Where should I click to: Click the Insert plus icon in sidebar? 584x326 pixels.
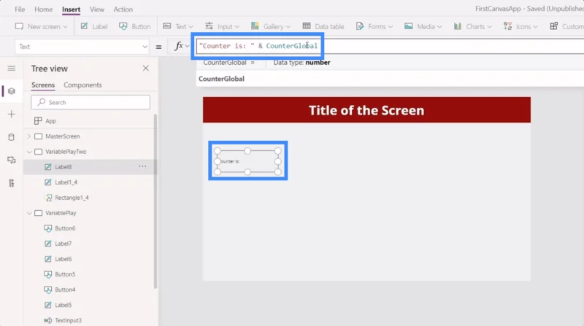click(x=12, y=115)
